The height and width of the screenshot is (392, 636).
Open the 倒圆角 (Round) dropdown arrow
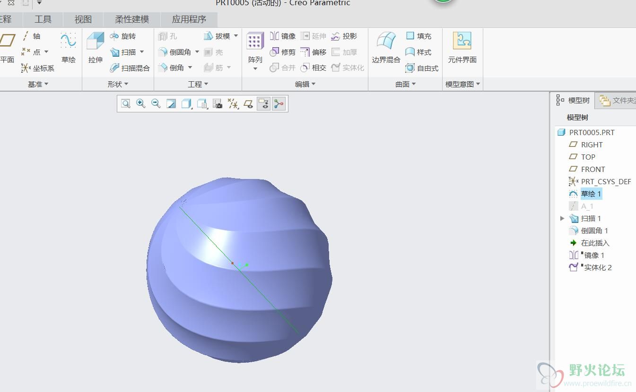point(197,52)
